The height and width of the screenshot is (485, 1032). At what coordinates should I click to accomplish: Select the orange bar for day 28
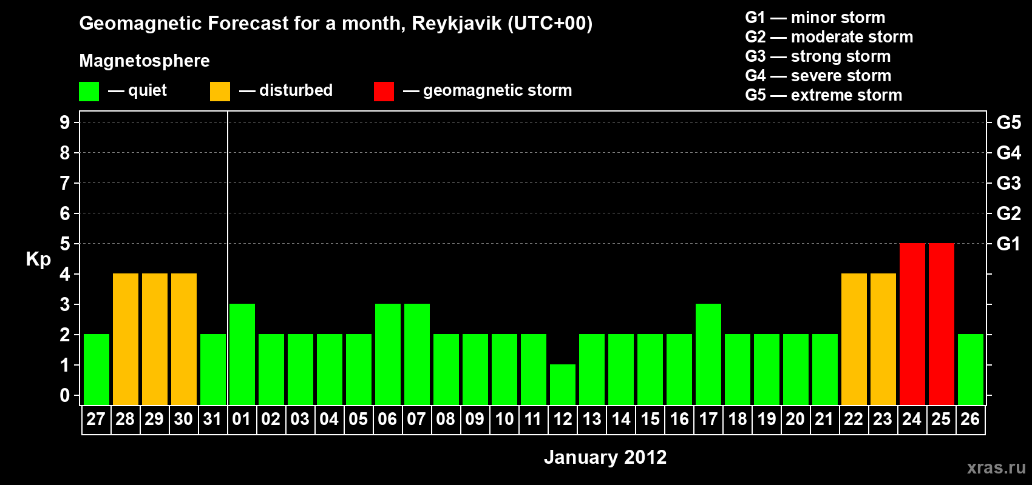tap(126, 339)
